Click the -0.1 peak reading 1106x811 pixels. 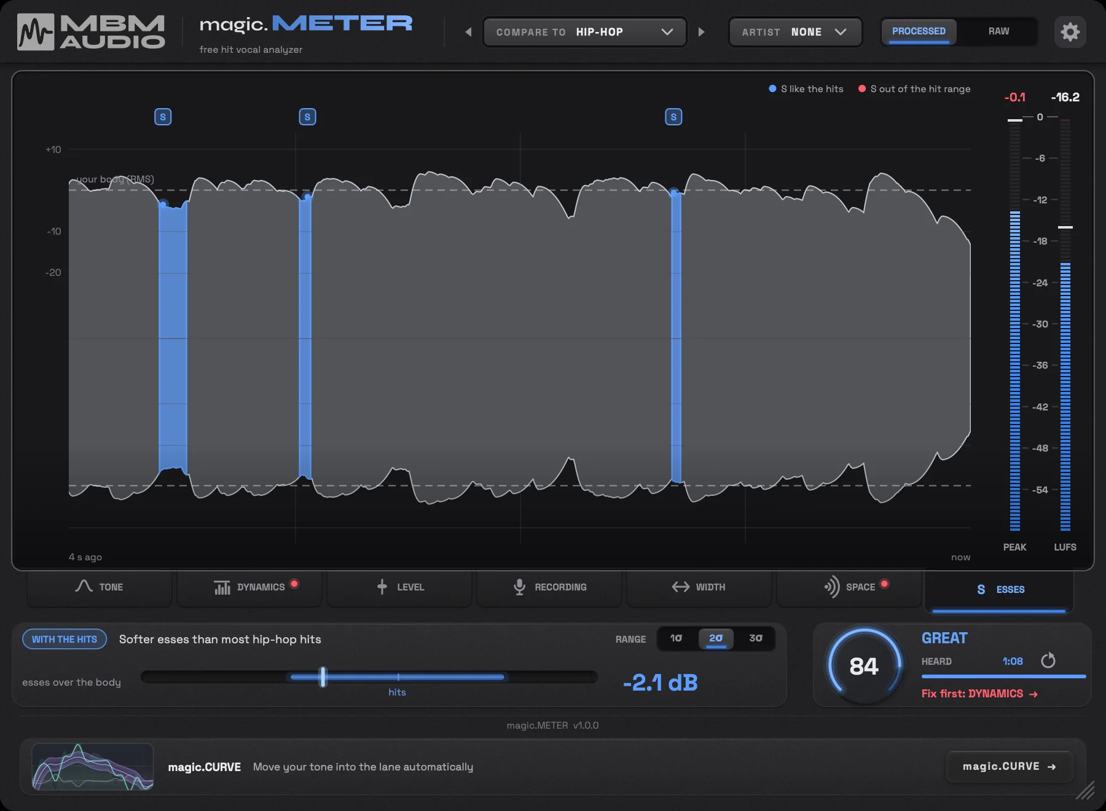1014,97
